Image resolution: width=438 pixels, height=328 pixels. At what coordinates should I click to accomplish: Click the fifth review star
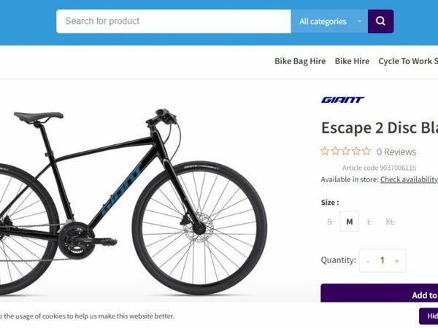click(366, 152)
